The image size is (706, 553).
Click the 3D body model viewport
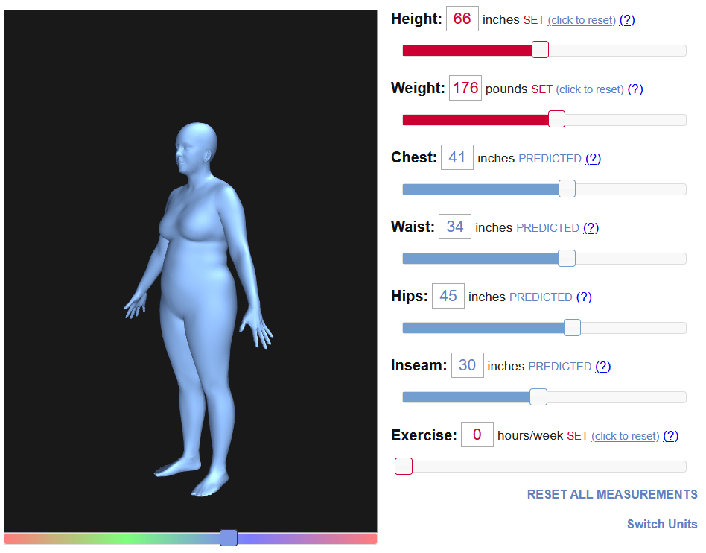(x=191, y=271)
